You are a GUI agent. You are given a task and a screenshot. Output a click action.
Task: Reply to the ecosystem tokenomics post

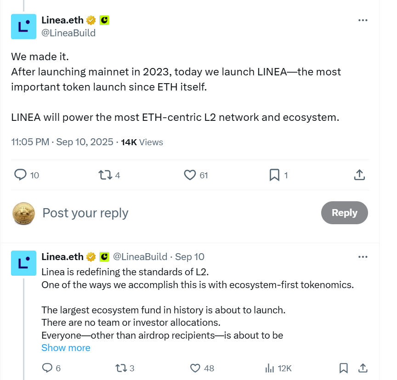click(x=47, y=368)
